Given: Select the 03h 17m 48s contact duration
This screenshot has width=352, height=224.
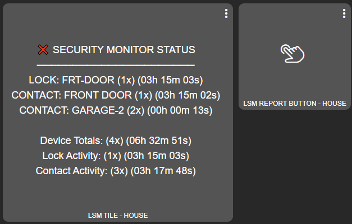Looking at the screenshot, I should [163, 170].
